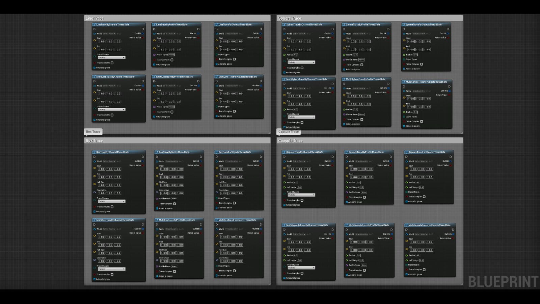The height and width of the screenshot is (304, 540).
Task: Click the World input pin on BoxTraceByChannelThreadSafe
Action: click(95, 161)
